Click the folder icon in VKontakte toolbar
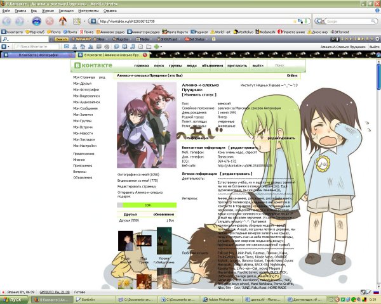Image resolution: width=381 pixels, height=304 pixels. [149, 46]
